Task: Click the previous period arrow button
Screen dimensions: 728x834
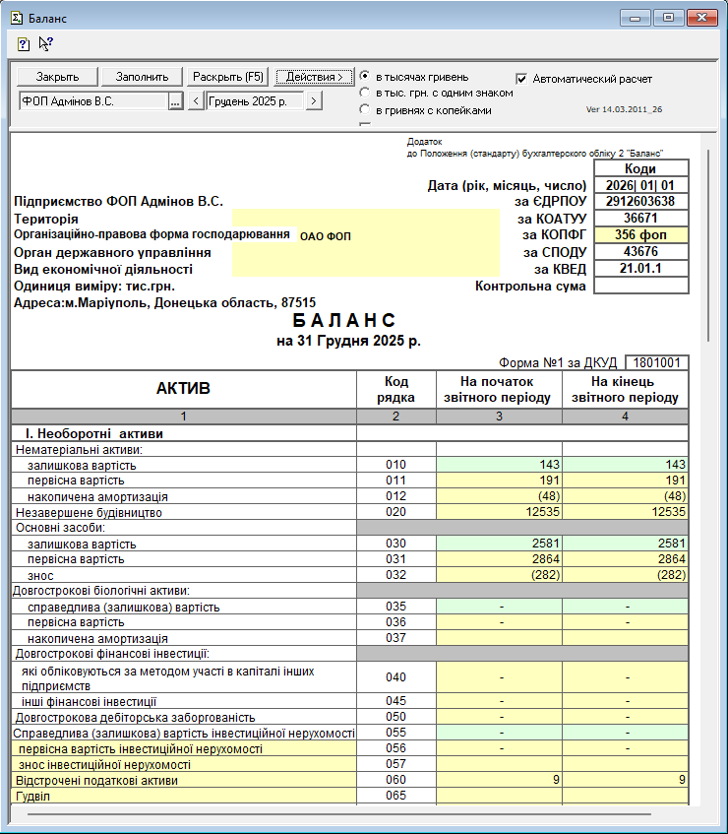Action: click(196, 101)
